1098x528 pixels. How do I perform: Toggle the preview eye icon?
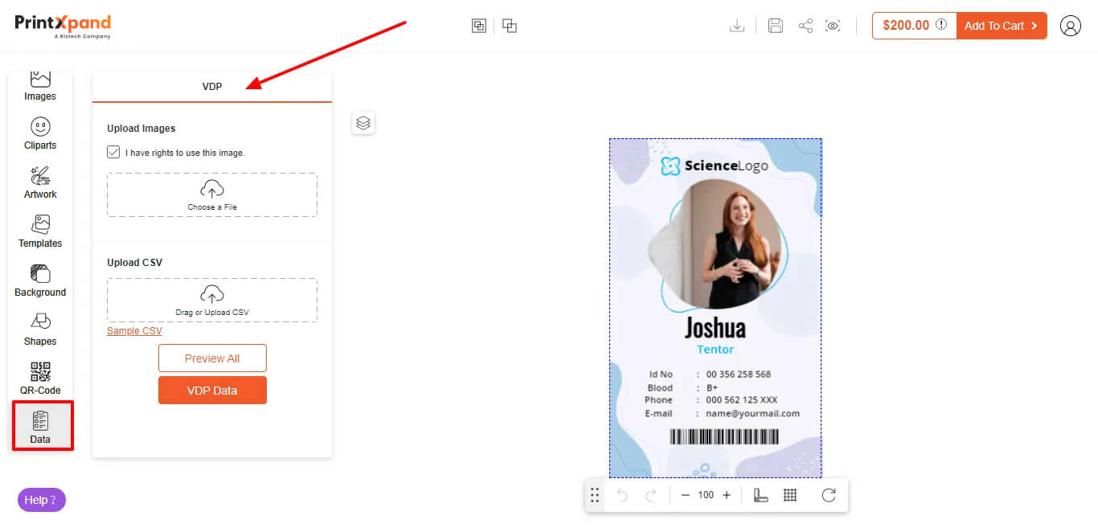click(834, 26)
